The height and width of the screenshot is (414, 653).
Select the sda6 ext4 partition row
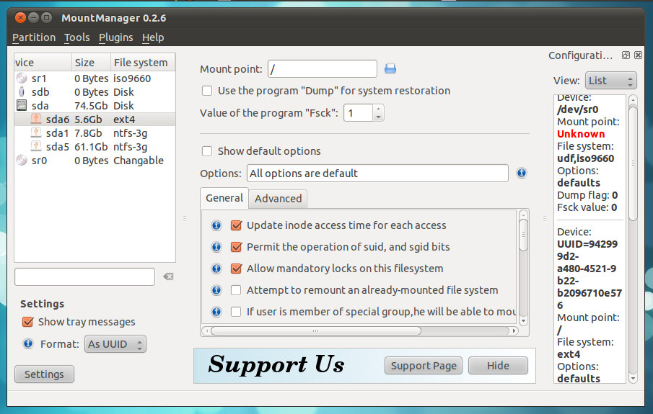[x=95, y=120]
